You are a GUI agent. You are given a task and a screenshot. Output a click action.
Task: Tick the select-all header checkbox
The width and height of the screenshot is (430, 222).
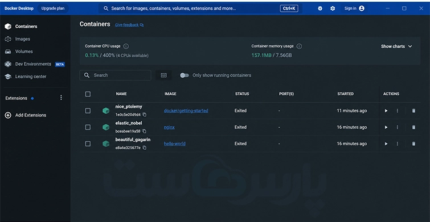click(x=88, y=94)
